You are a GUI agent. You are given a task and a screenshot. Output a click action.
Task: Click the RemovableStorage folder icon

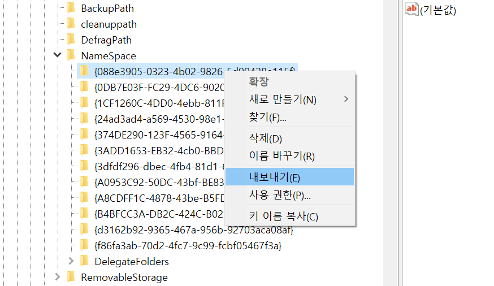coord(71,276)
